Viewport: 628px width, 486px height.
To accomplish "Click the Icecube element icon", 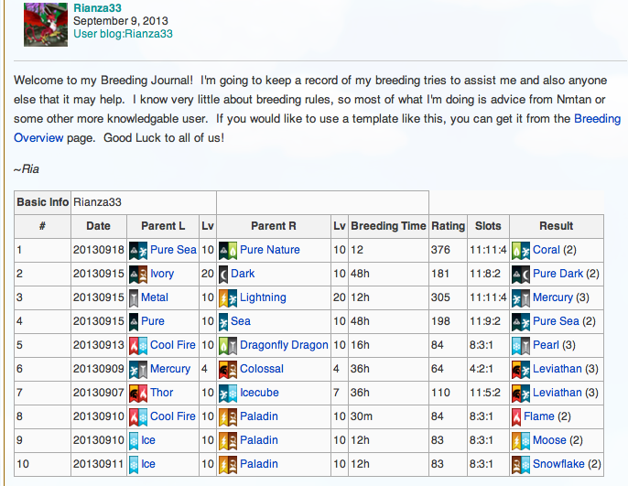I will 228,393.
